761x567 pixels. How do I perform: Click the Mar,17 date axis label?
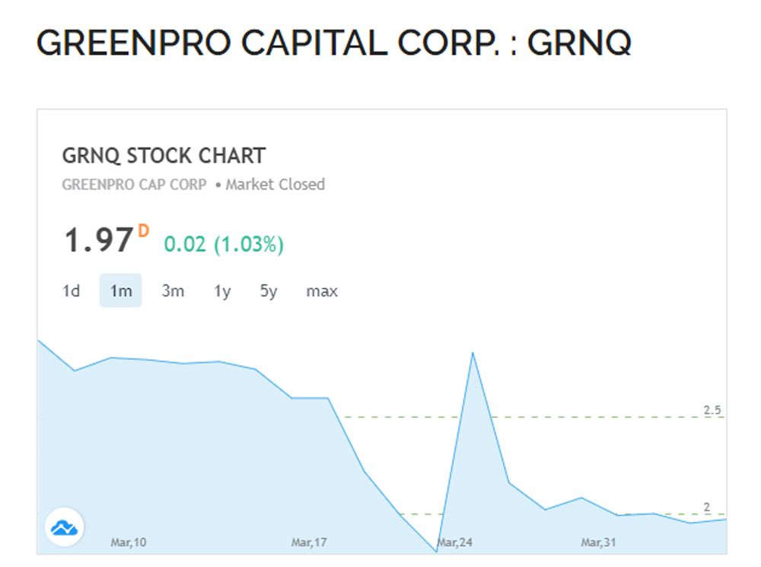(309, 543)
